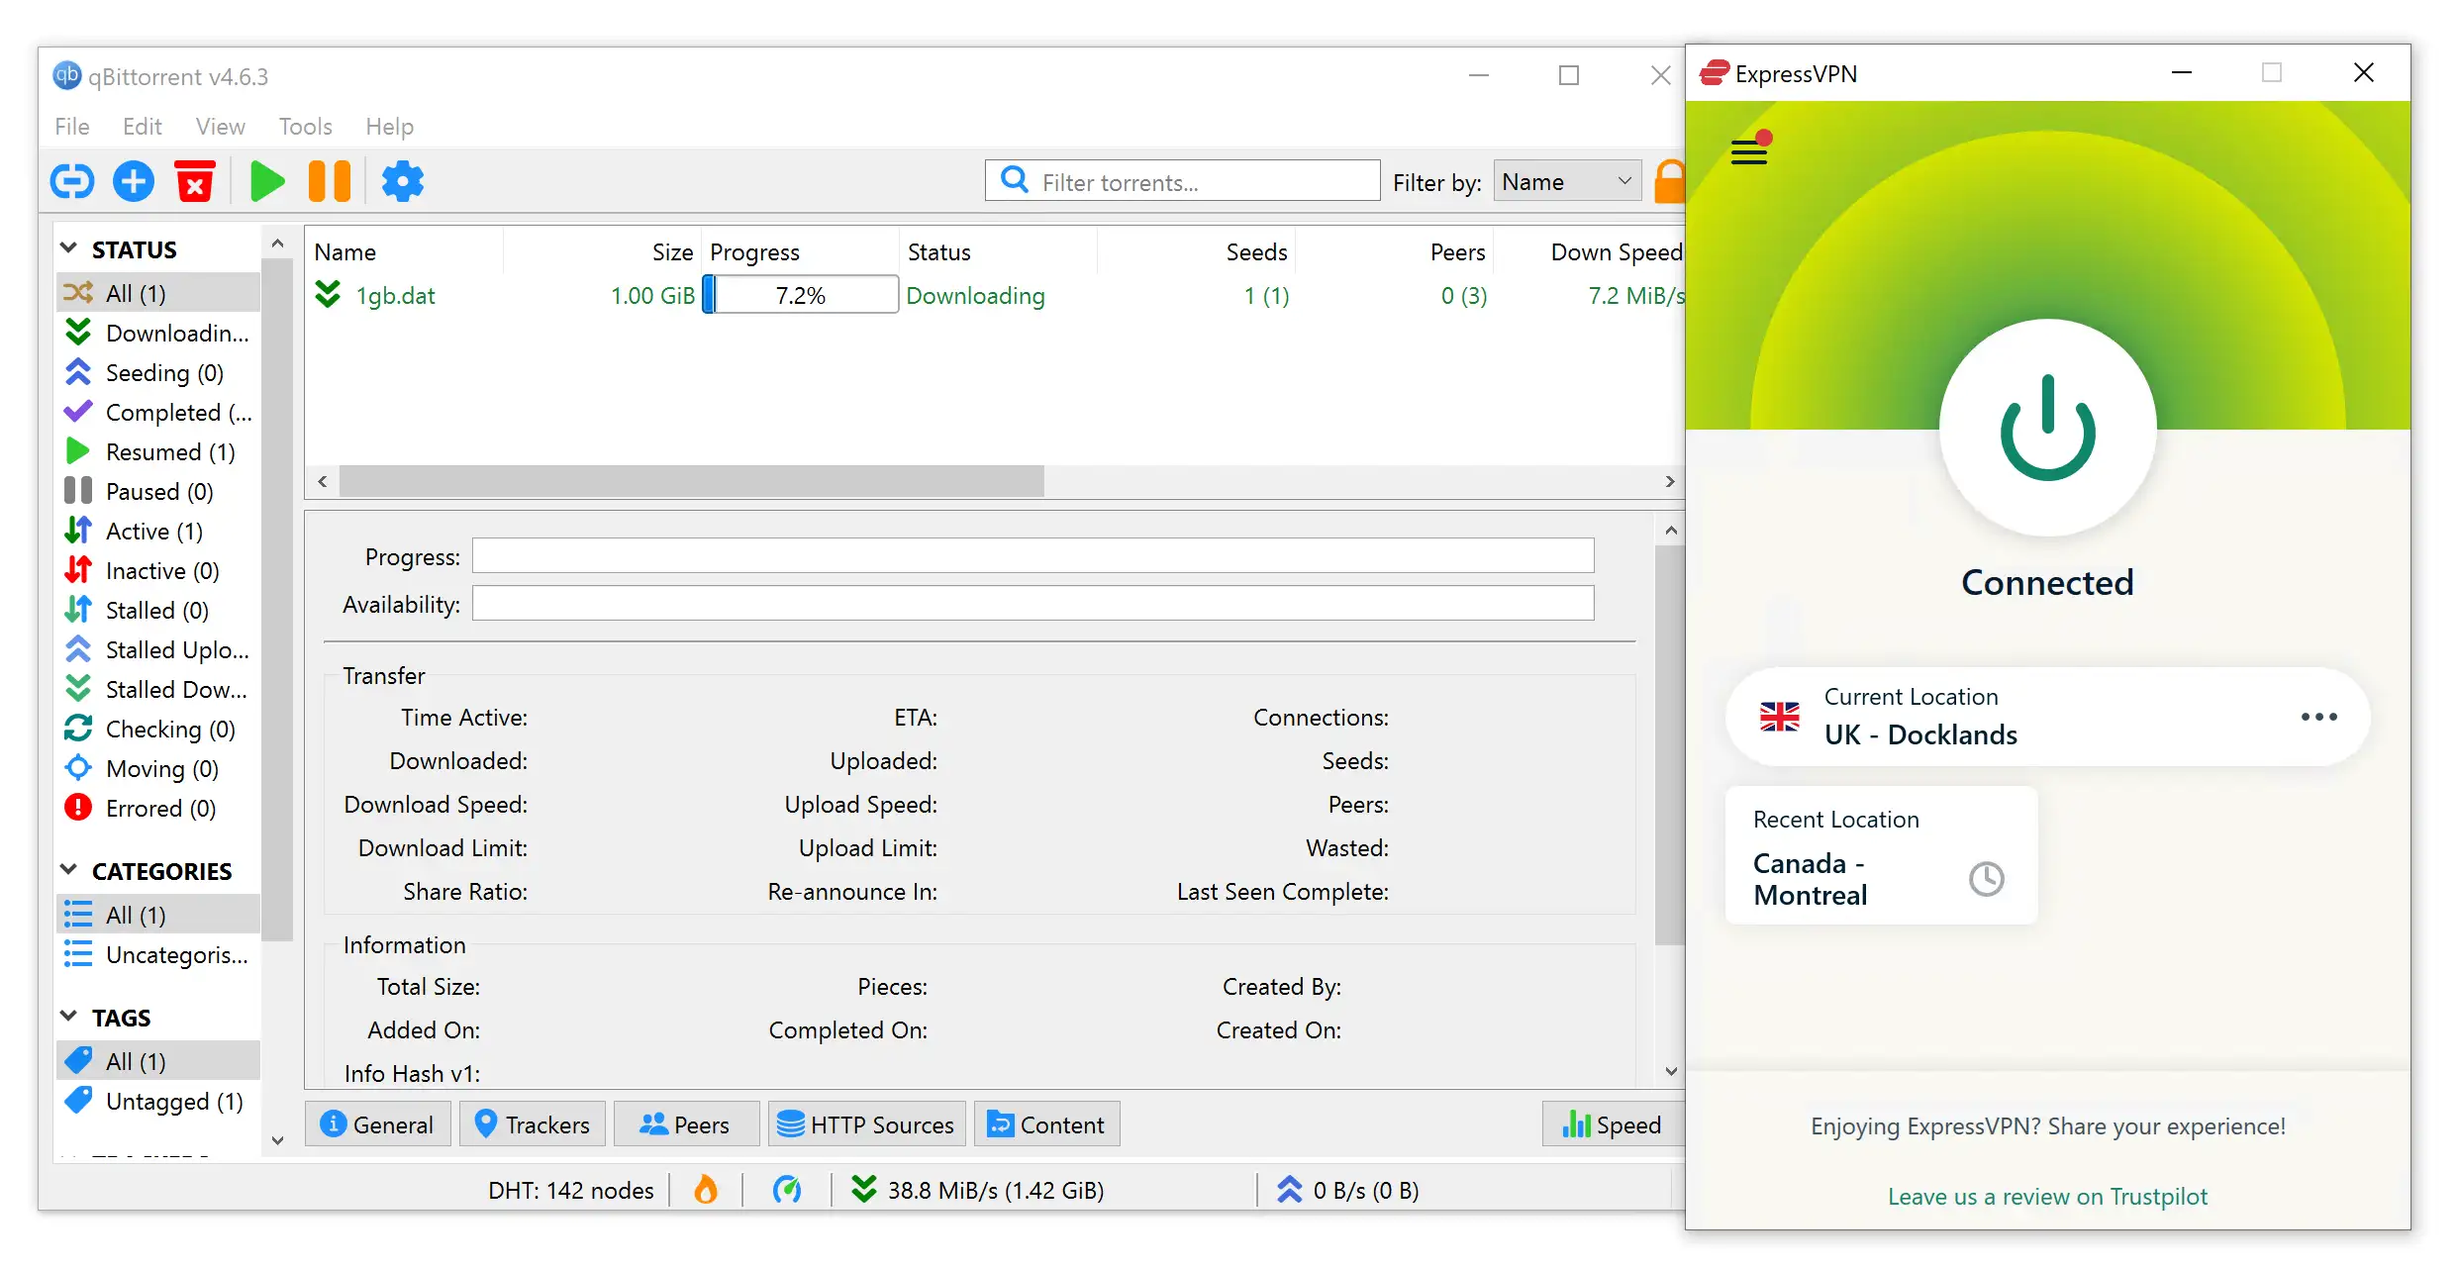Click Leave us a review on Trustpilot
Image resolution: width=2459 pixels, height=1269 pixels.
(2047, 1196)
